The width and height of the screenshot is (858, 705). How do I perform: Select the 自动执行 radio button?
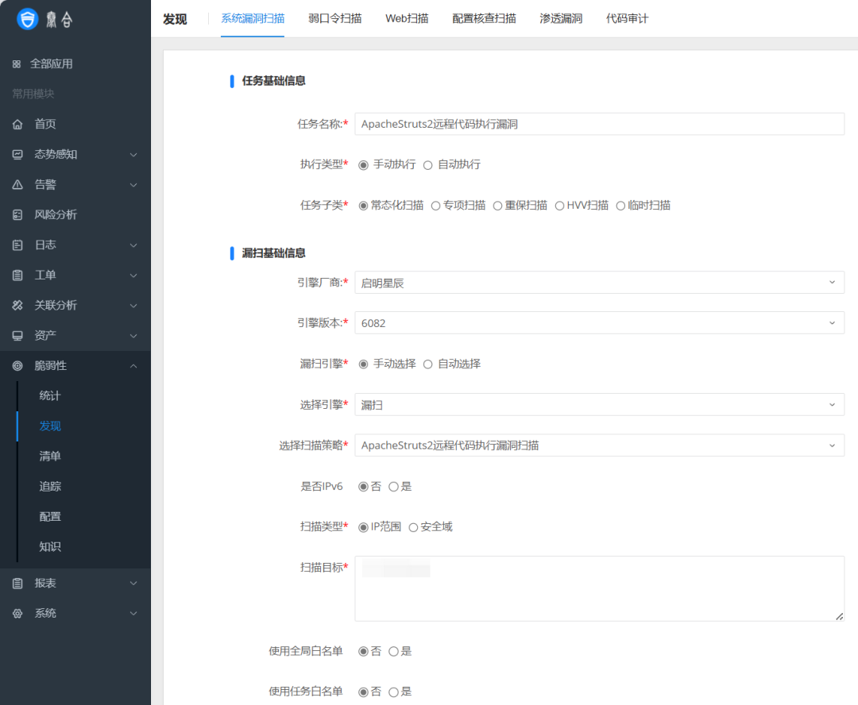point(428,165)
